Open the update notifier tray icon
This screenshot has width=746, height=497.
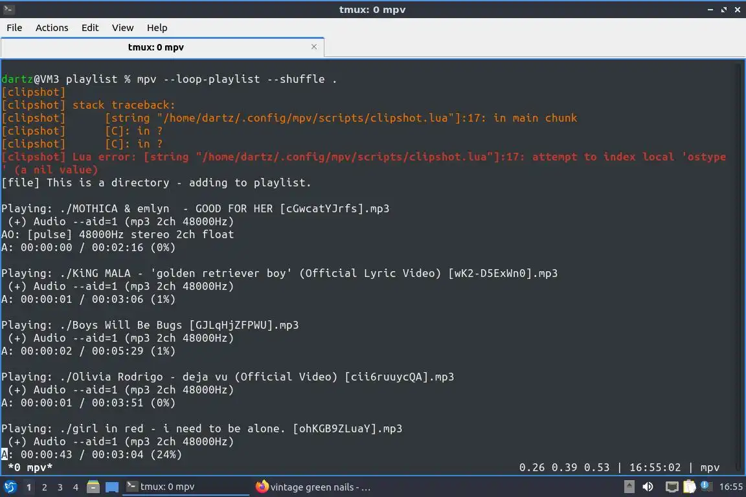(x=706, y=486)
